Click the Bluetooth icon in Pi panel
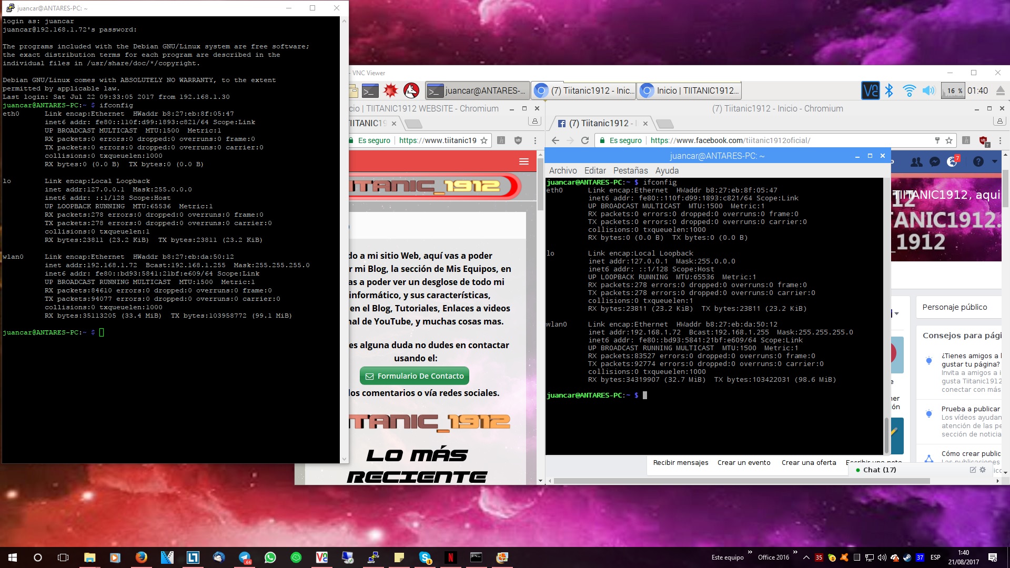The width and height of the screenshot is (1010, 568). point(889,90)
